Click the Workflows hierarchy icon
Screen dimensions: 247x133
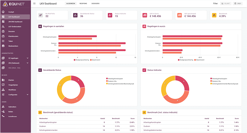coord(3,90)
